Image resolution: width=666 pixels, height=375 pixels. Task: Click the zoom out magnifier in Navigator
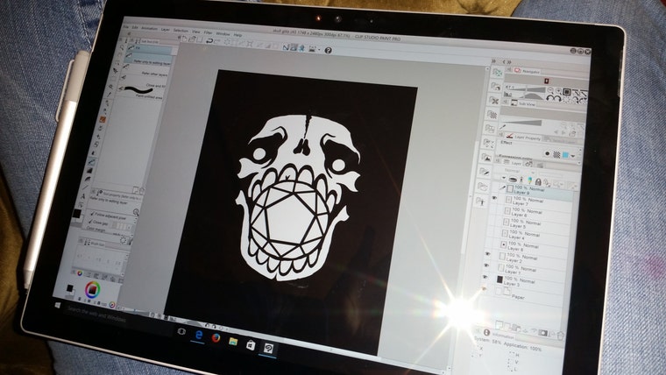pos(550,90)
